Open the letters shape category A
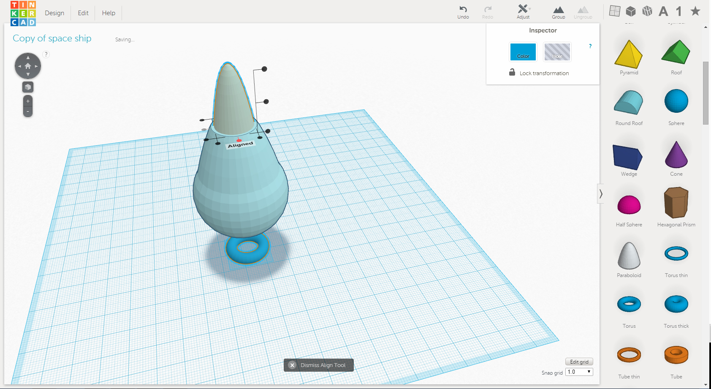The image size is (711, 389). tap(663, 11)
